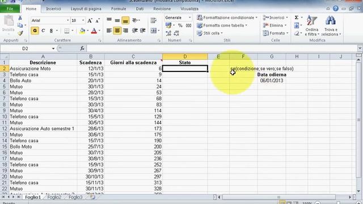The image size is (363, 204).
Task: Activate the Format Painter brush
Action: click(x=20, y=33)
